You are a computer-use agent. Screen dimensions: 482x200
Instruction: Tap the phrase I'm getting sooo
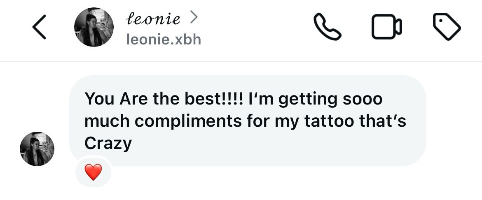[316, 99]
